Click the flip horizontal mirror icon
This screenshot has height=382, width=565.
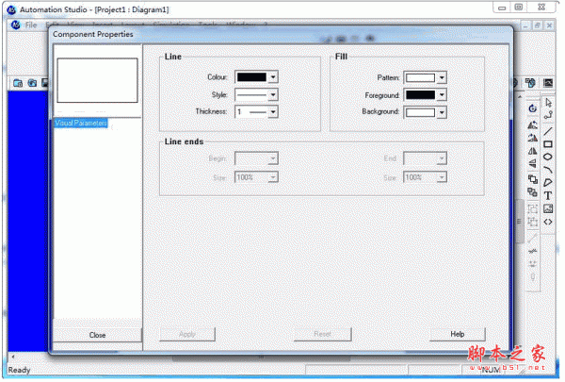[533, 163]
